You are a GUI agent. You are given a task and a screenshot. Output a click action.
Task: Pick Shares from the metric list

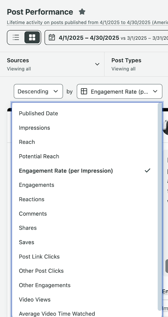point(85,228)
